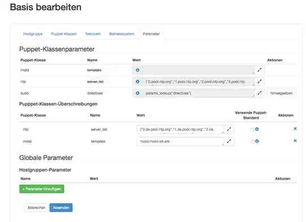This screenshot has height=222, width=306.
Task: Click the ntp override server_list value field
Action: [181, 129]
